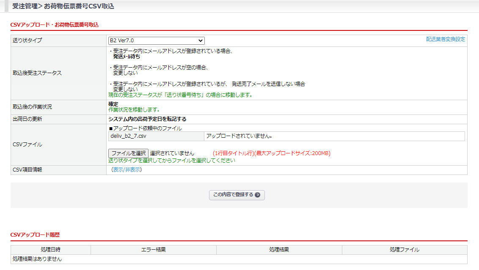The image size is (479, 270).
Task: Click the アップロードされていません status cell
Action: coord(334,136)
